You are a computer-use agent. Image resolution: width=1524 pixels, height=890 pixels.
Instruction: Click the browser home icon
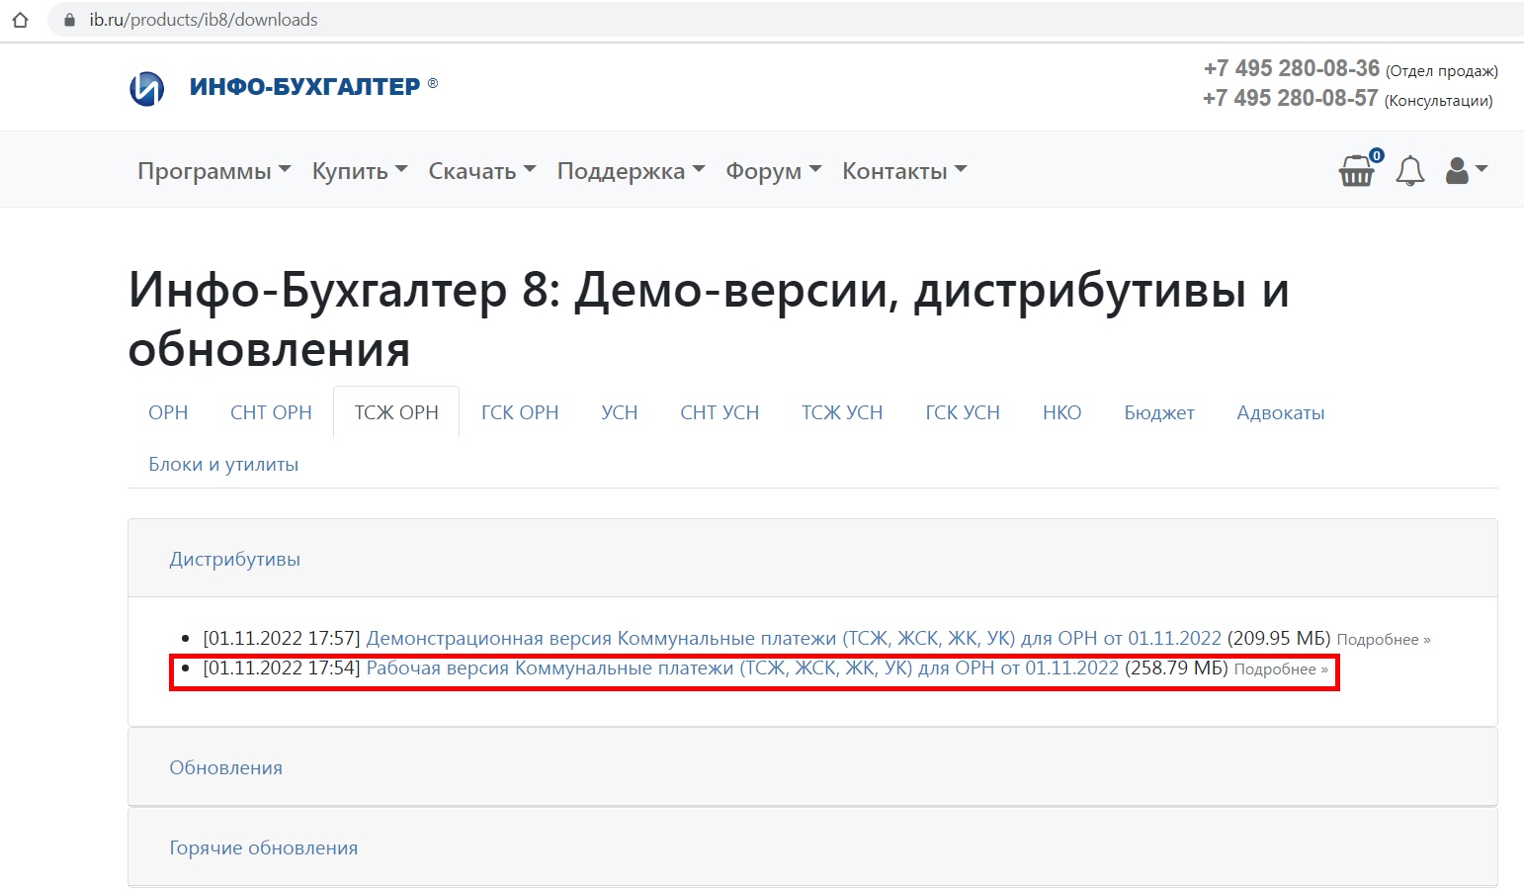click(x=20, y=20)
